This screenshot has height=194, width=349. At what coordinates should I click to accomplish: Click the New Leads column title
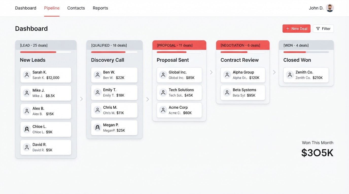33,60
